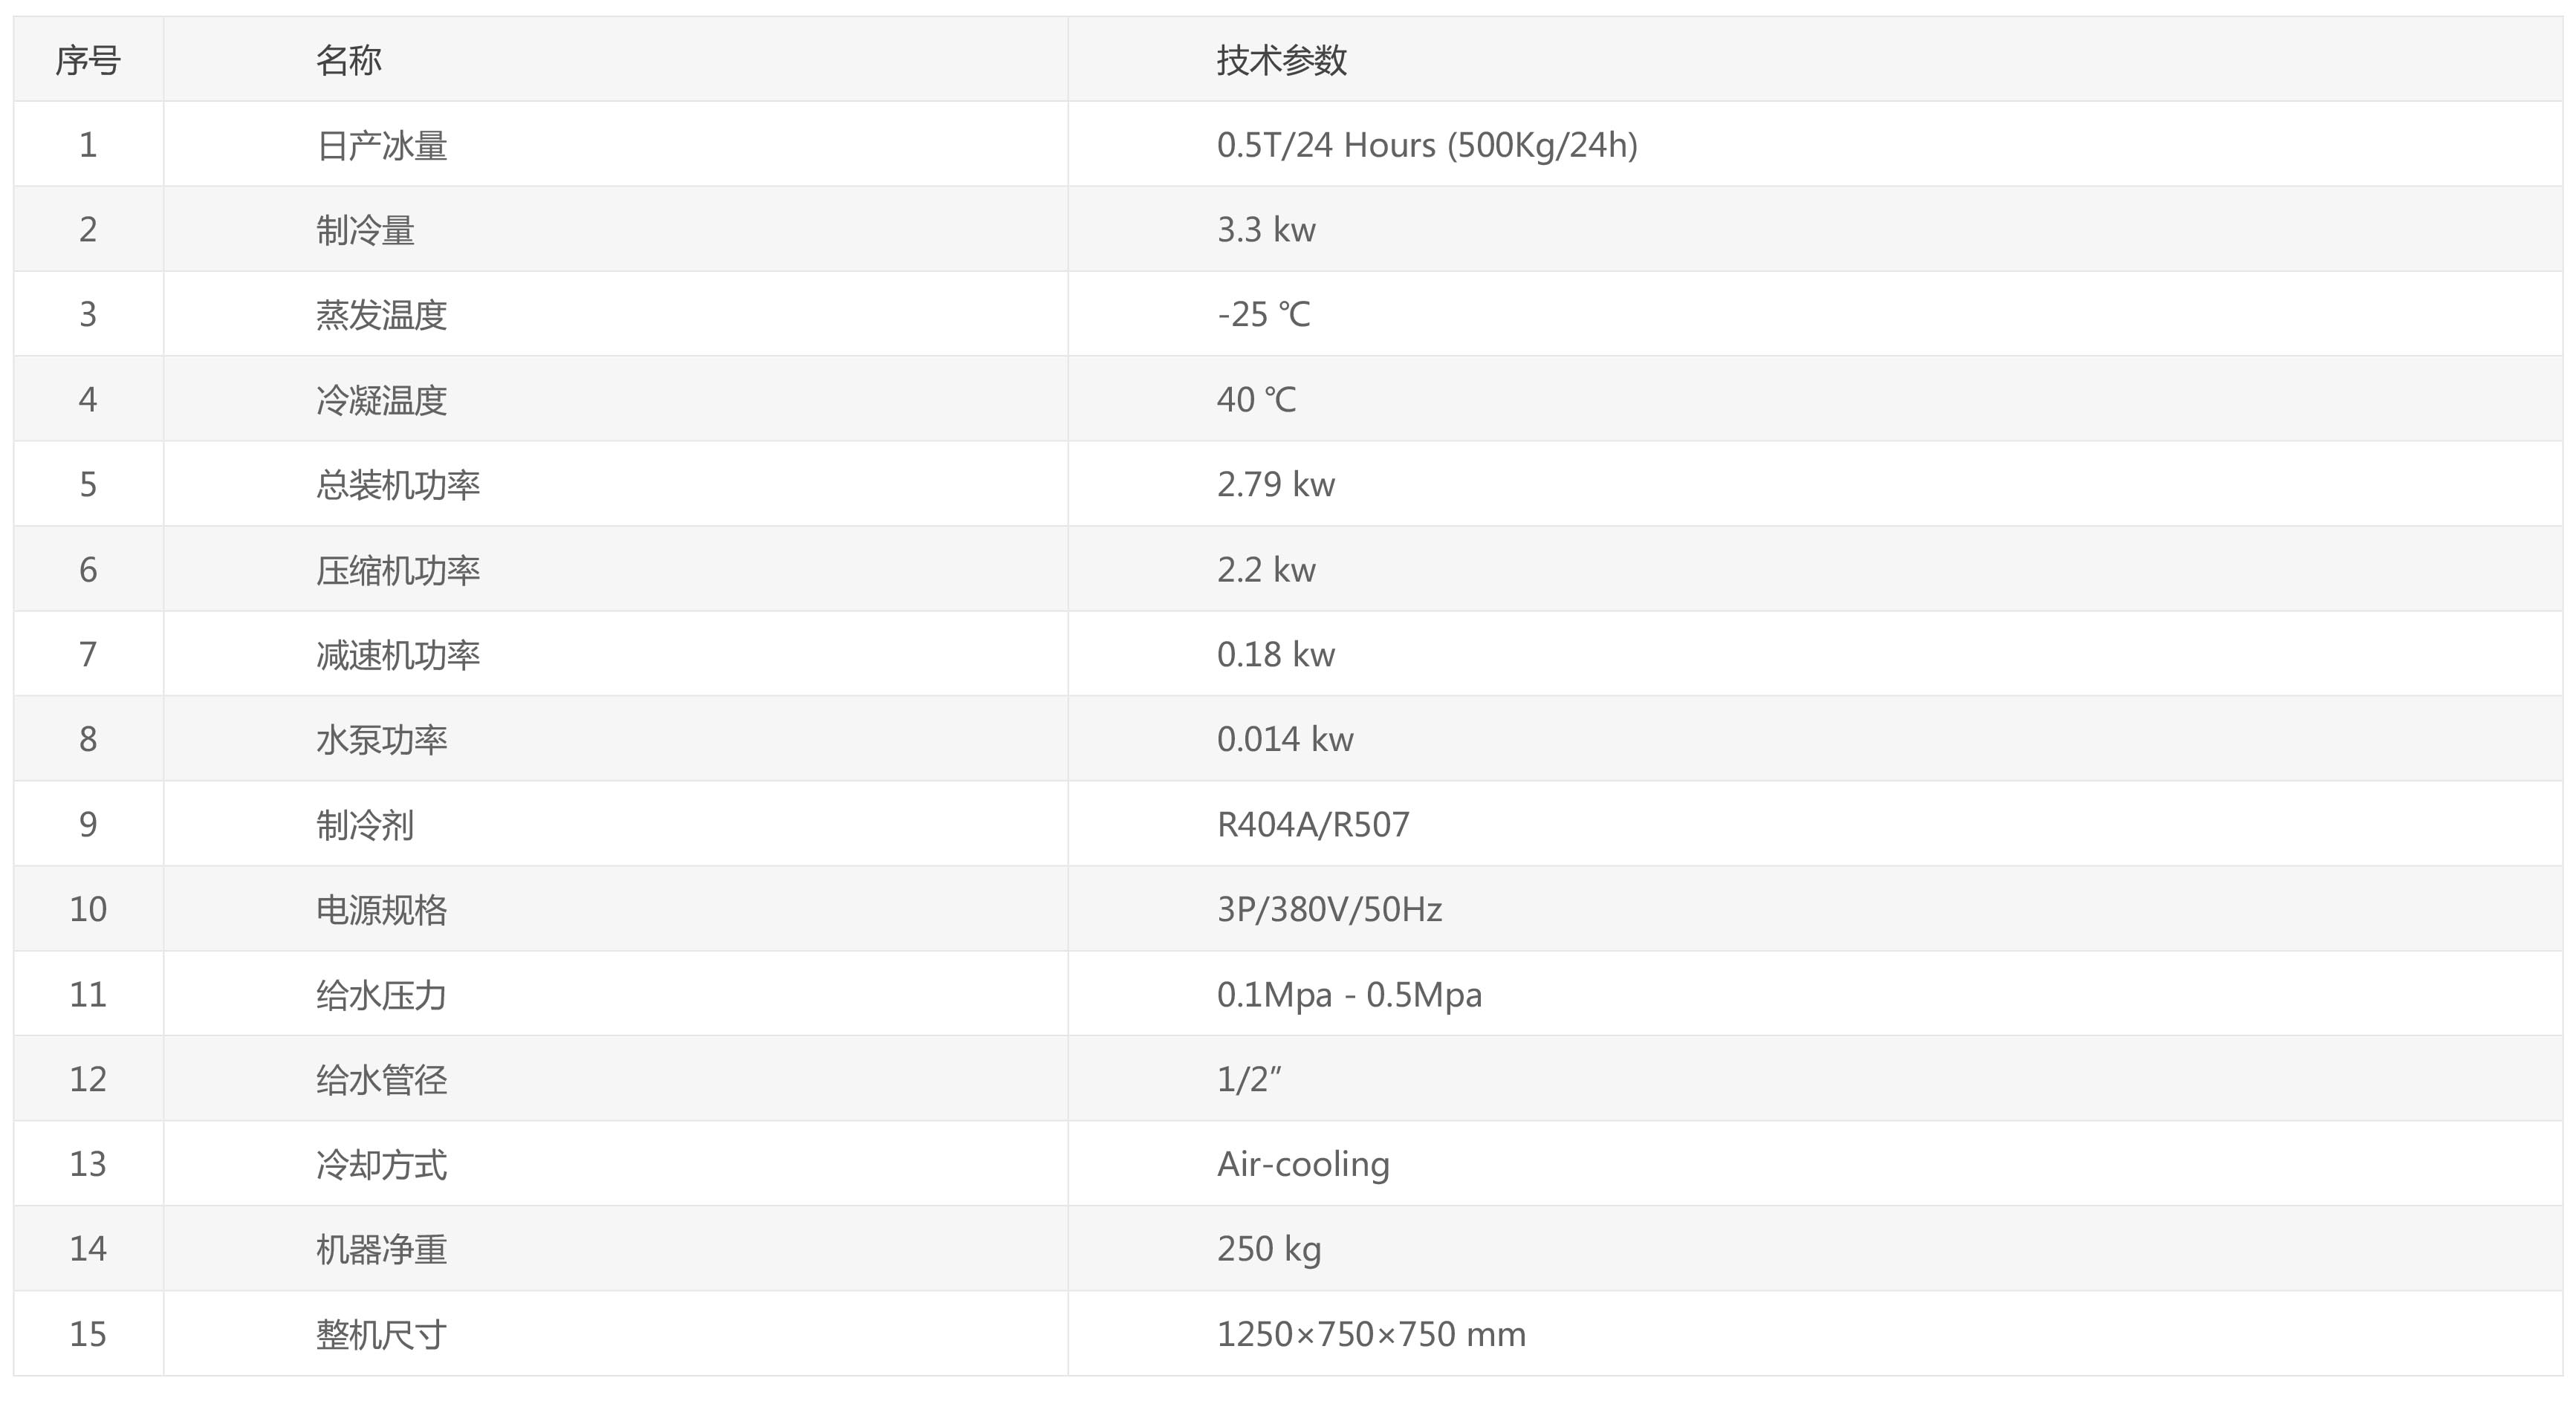Screen dimensions: 2576x1401
Task: Click the 0.5T/24 Hours (500Kg/24h) value
Action: [1427, 145]
